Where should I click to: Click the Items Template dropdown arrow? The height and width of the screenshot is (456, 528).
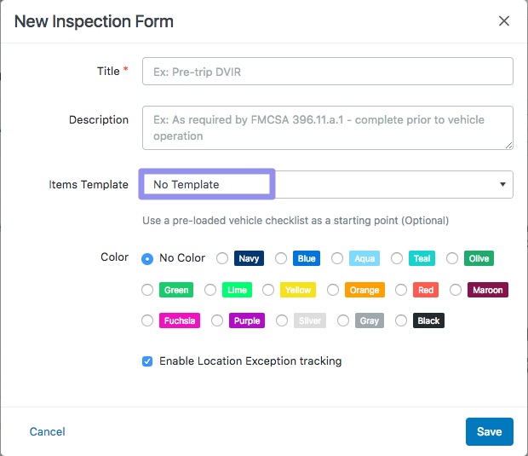(502, 184)
